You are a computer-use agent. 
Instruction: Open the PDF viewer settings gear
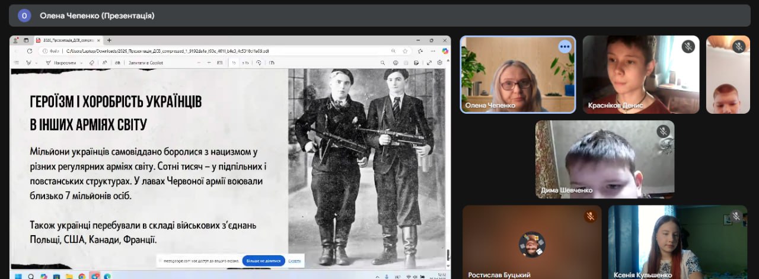(x=439, y=62)
